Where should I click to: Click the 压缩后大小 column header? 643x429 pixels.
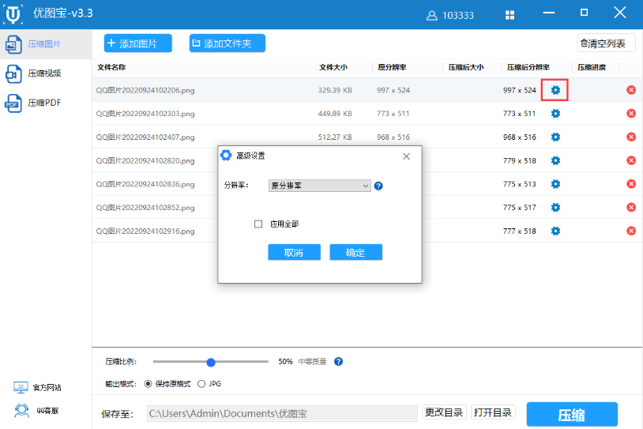(x=466, y=67)
